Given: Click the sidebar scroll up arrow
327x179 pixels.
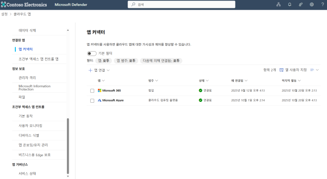Looking at the screenshot, I should point(68,30).
